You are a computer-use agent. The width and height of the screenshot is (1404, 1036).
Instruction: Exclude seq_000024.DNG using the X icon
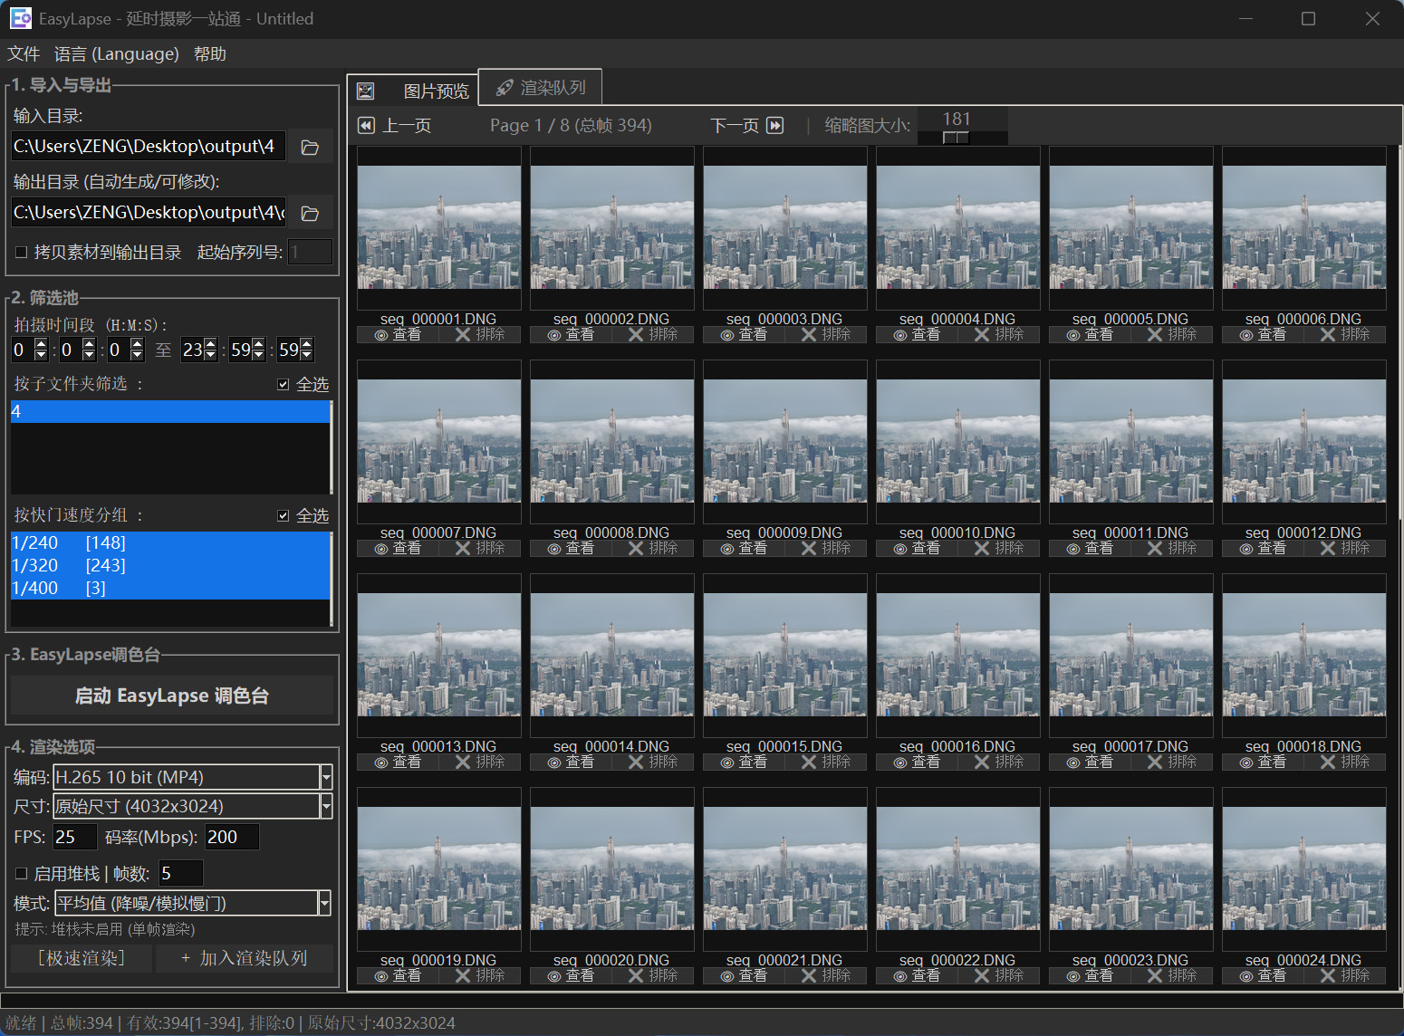(x=1329, y=975)
